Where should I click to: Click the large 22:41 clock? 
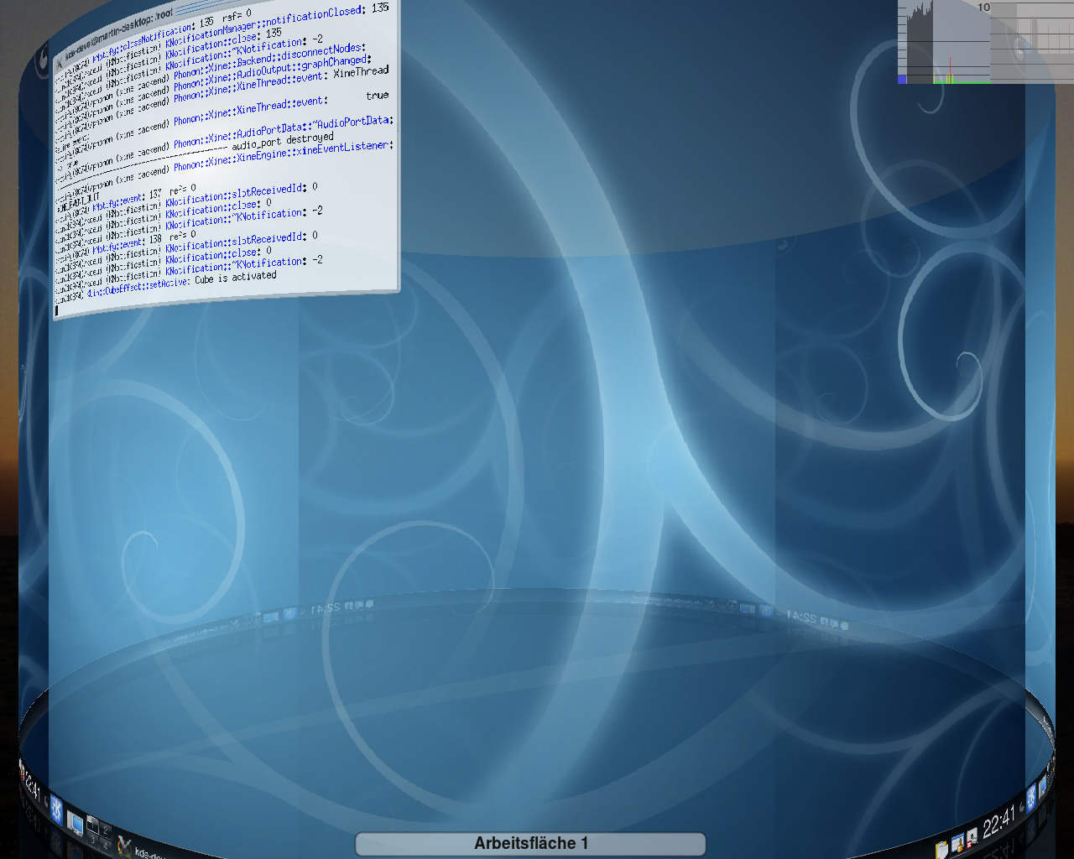(x=999, y=821)
